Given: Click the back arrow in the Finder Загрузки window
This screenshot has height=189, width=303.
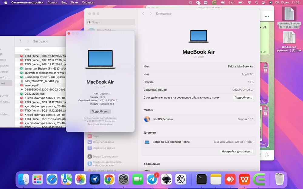Looking at the screenshot, I should (x=21, y=41).
